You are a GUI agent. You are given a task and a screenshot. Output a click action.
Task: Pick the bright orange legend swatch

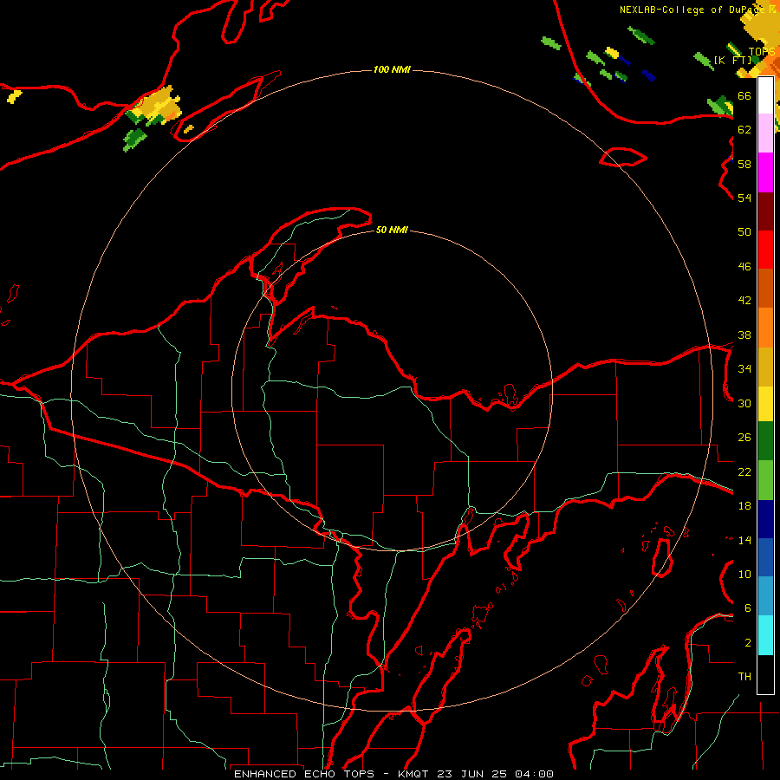pyautogui.click(x=765, y=328)
